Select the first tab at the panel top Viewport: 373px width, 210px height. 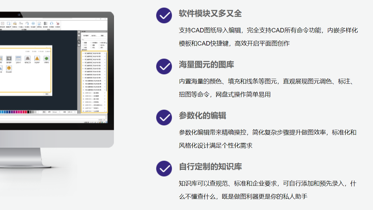pyautogui.click(x=86, y=36)
